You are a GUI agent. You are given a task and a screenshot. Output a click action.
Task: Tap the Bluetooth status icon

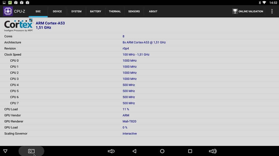coord(259,2)
